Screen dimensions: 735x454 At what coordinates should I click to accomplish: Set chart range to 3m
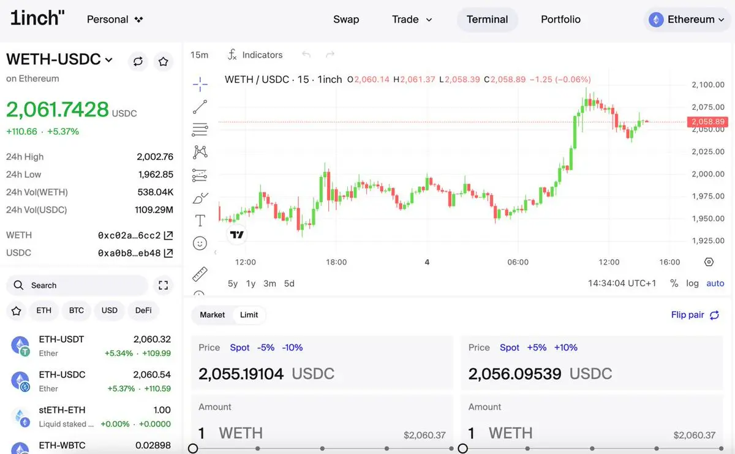[269, 284]
